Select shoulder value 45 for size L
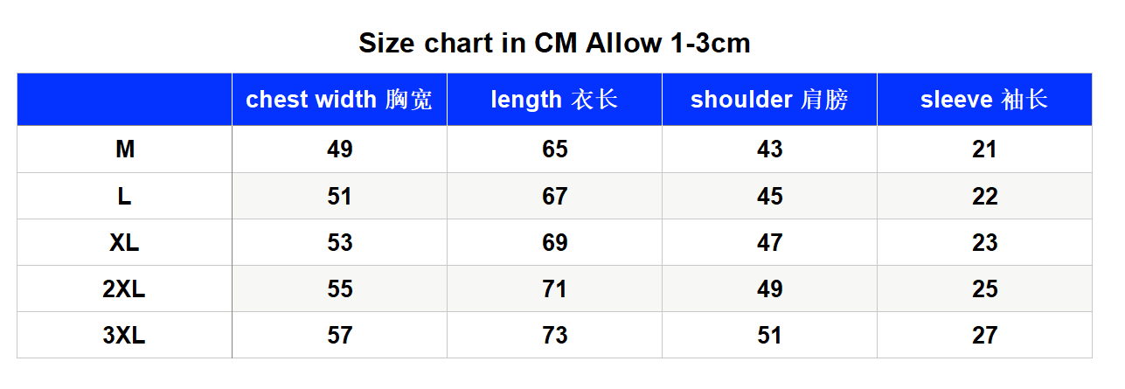Image resolution: width=1125 pixels, height=389 pixels. coord(769,196)
